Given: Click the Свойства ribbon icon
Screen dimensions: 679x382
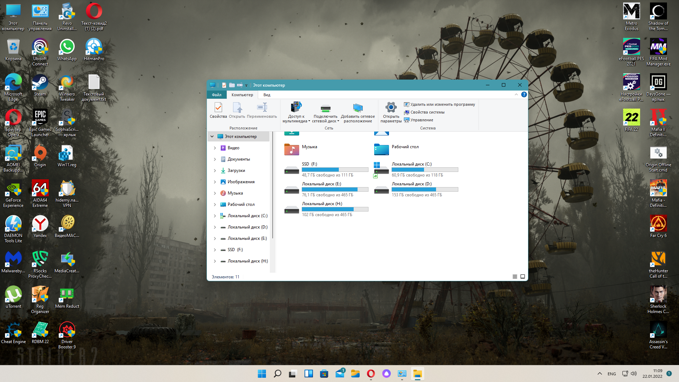Looking at the screenshot, I should click(218, 108).
